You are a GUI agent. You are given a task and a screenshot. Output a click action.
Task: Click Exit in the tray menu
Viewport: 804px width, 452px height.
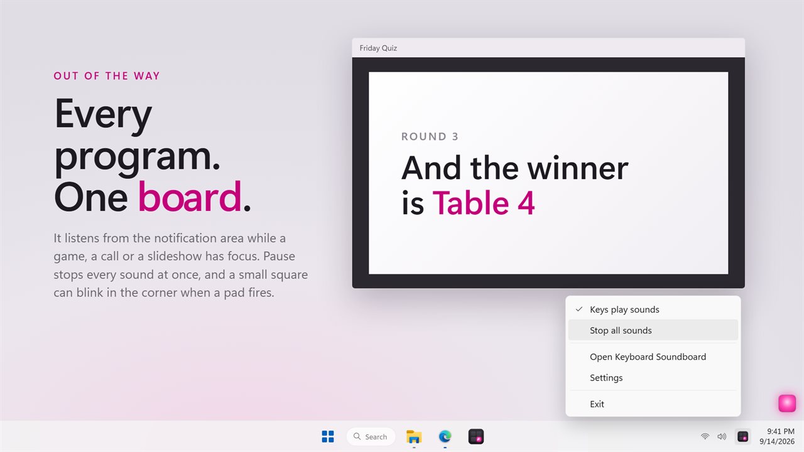point(653,404)
